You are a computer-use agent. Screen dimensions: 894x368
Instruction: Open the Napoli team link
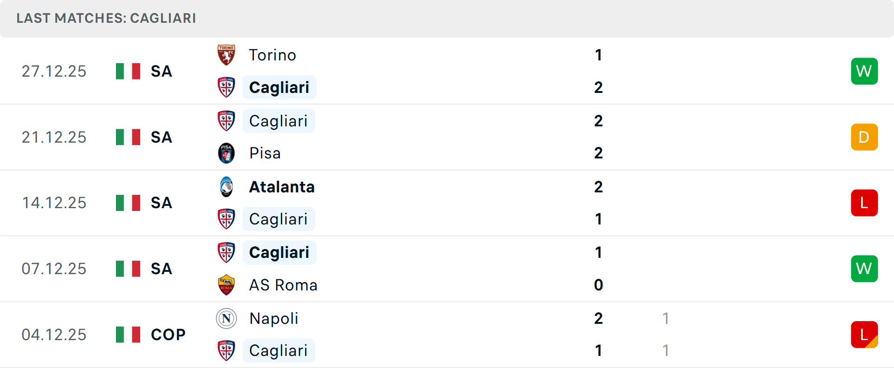[274, 318]
